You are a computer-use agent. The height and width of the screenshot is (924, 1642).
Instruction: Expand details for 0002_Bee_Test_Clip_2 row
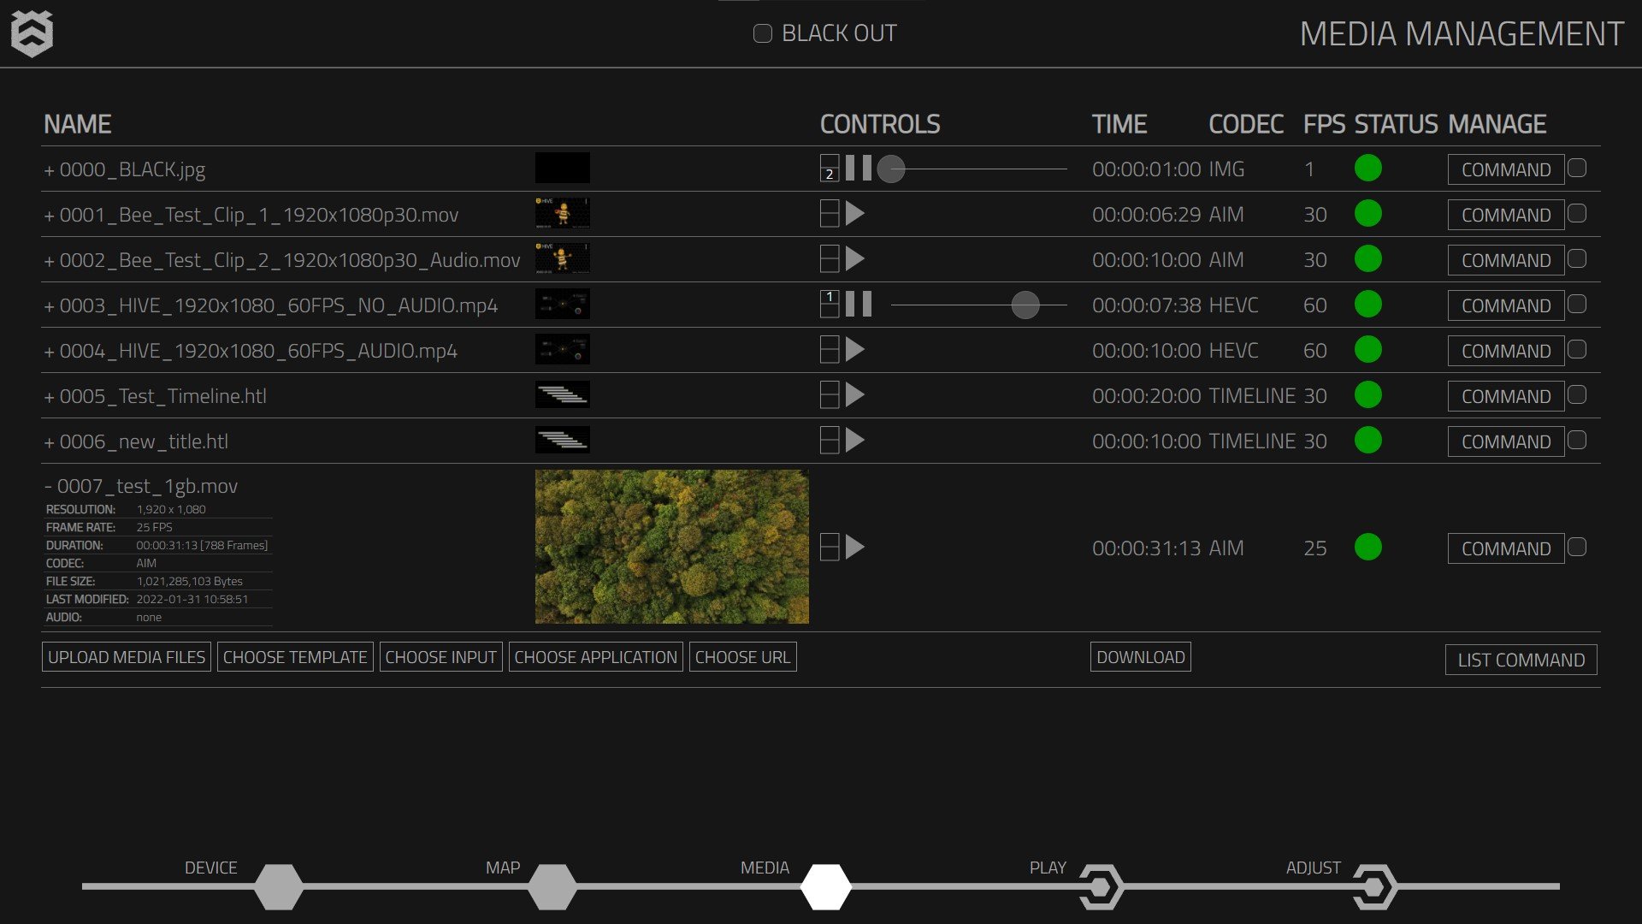[50, 261]
